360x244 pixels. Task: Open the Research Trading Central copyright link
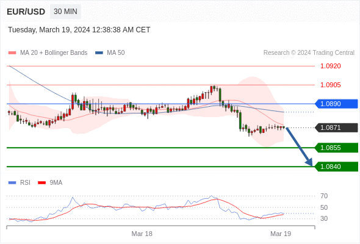pos(309,53)
